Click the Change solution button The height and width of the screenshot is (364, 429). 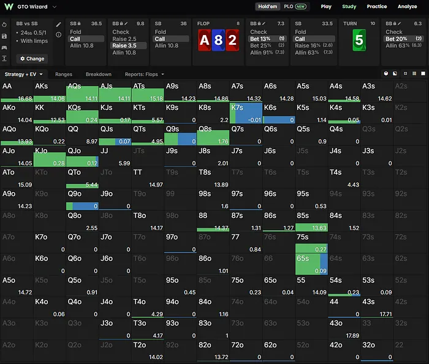[32, 59]
